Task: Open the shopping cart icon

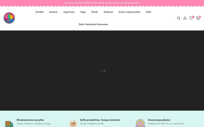Action: 198,18
